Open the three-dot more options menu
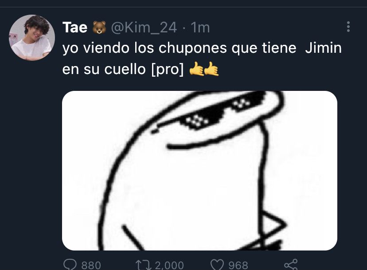 click(x=348, y=27)
